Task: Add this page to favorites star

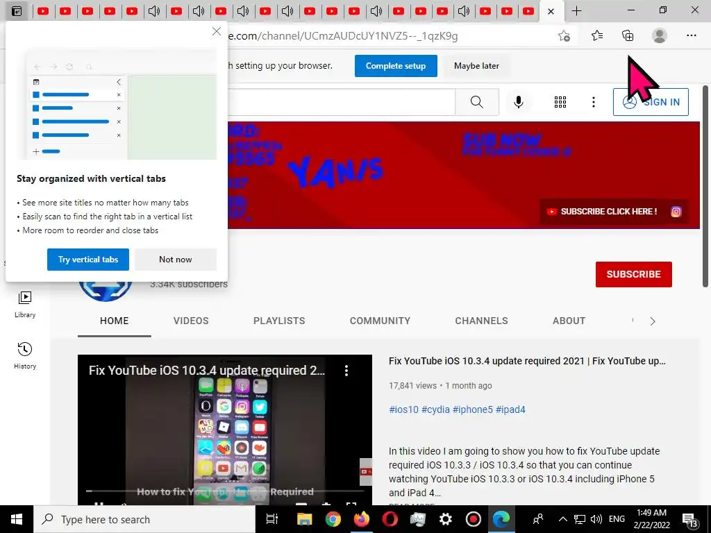Action: pos(564,36)
